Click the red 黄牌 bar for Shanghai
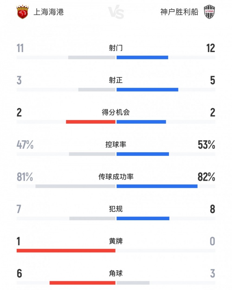Screen dimensions: 232x290 66,251
